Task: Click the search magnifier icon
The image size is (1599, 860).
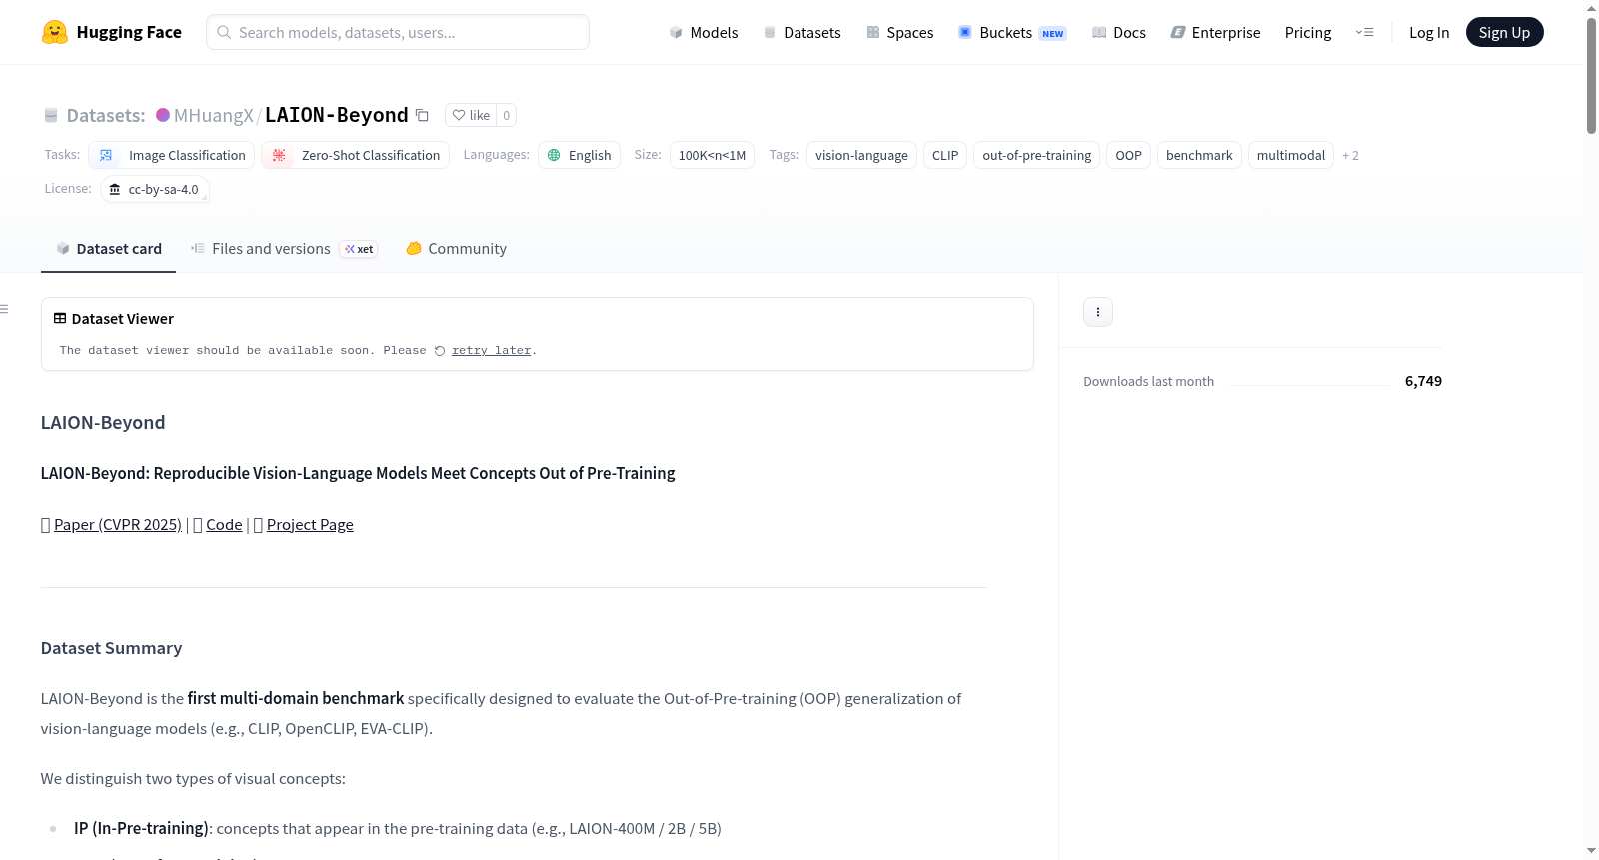Action: tap(224, 32)
